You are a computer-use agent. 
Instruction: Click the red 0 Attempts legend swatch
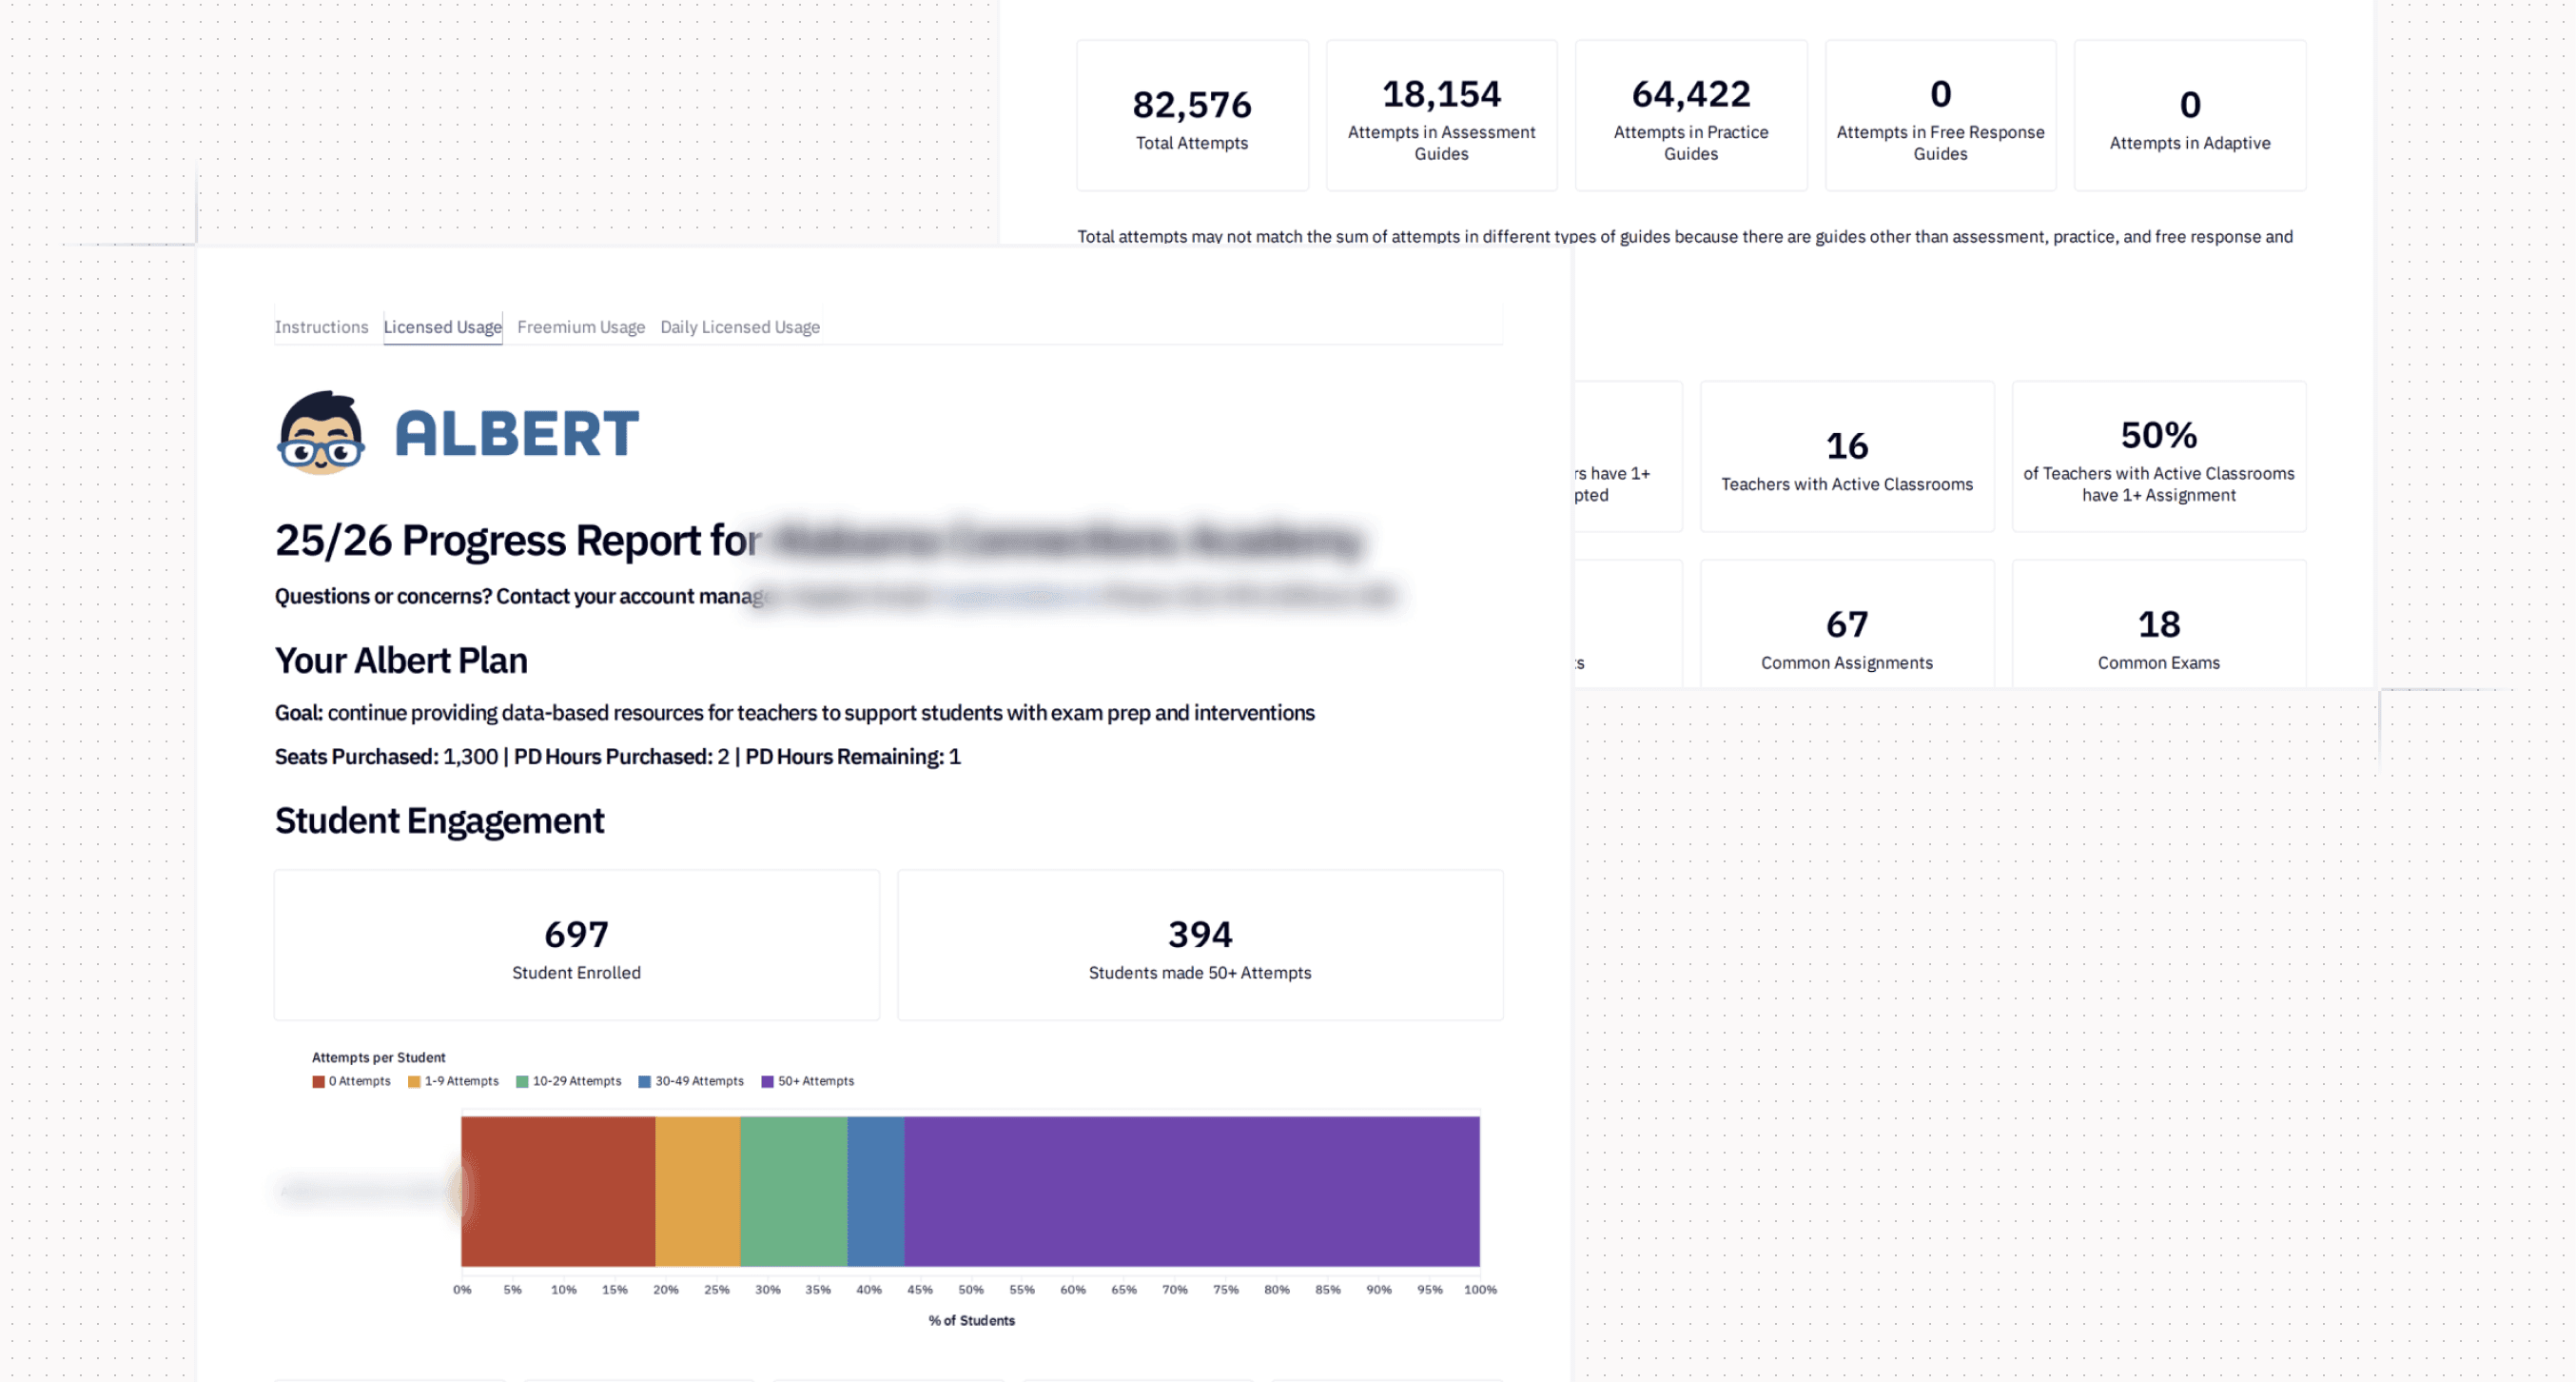pos(318,1081)
